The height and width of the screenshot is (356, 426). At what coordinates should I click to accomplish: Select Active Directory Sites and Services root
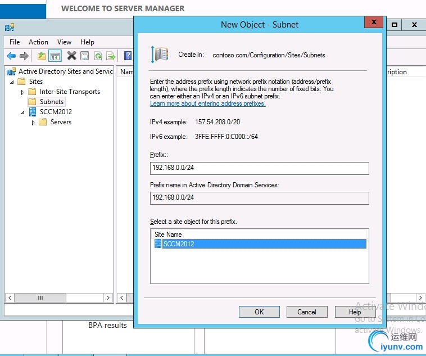coord(66,71)
